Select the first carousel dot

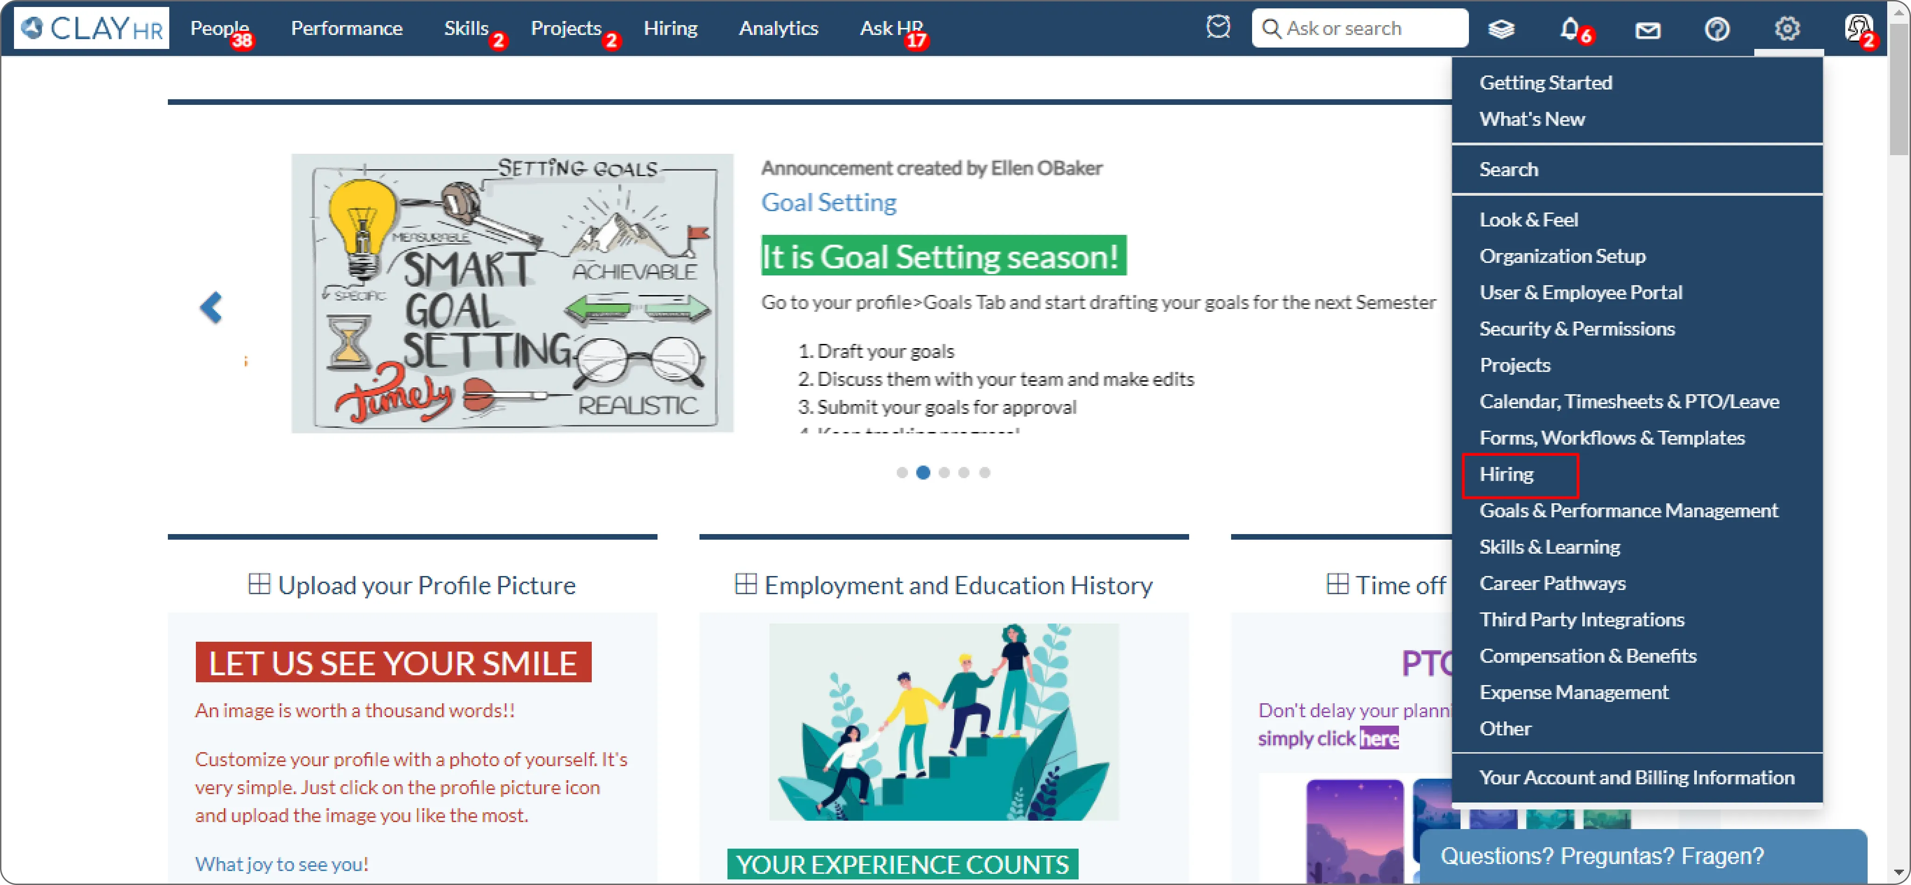[x=902, y=473]
